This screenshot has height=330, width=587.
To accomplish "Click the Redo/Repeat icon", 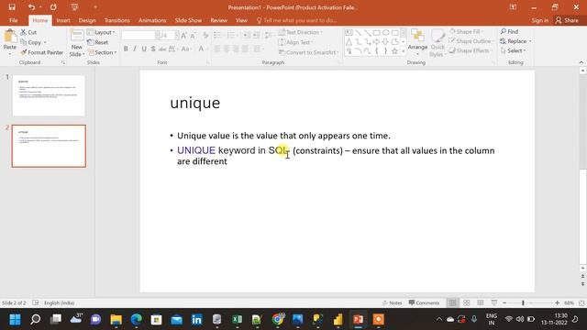I will point(53,7).
